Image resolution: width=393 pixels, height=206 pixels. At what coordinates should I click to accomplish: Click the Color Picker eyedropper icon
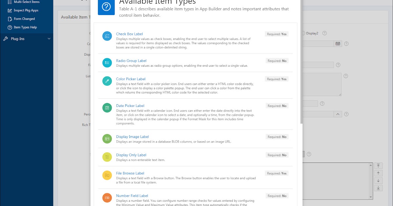point(107,81)
